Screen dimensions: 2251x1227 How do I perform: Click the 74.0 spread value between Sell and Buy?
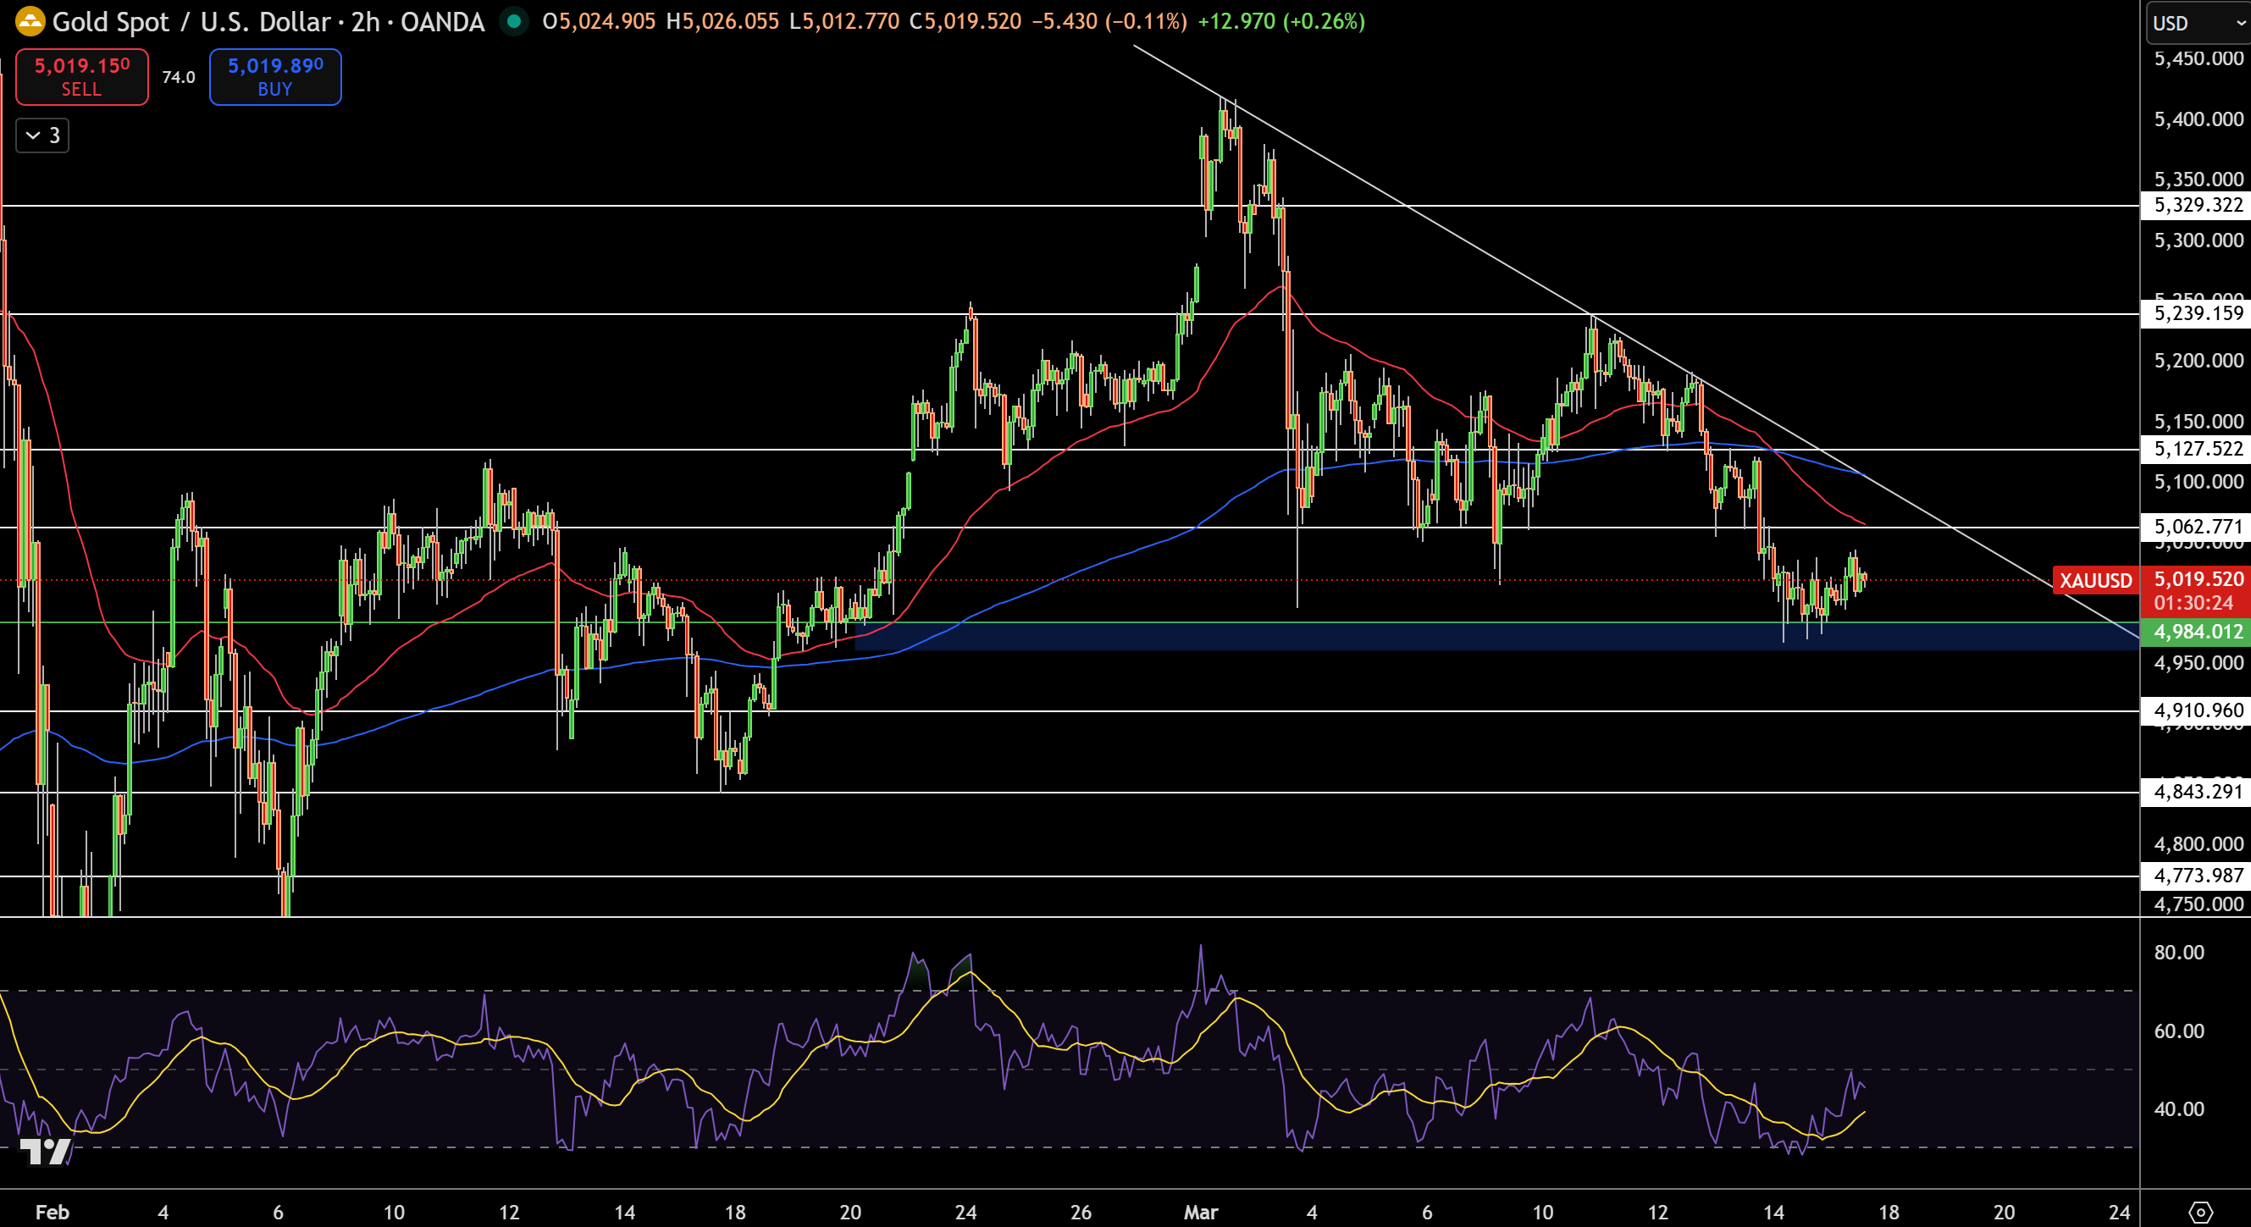(178, 77)
